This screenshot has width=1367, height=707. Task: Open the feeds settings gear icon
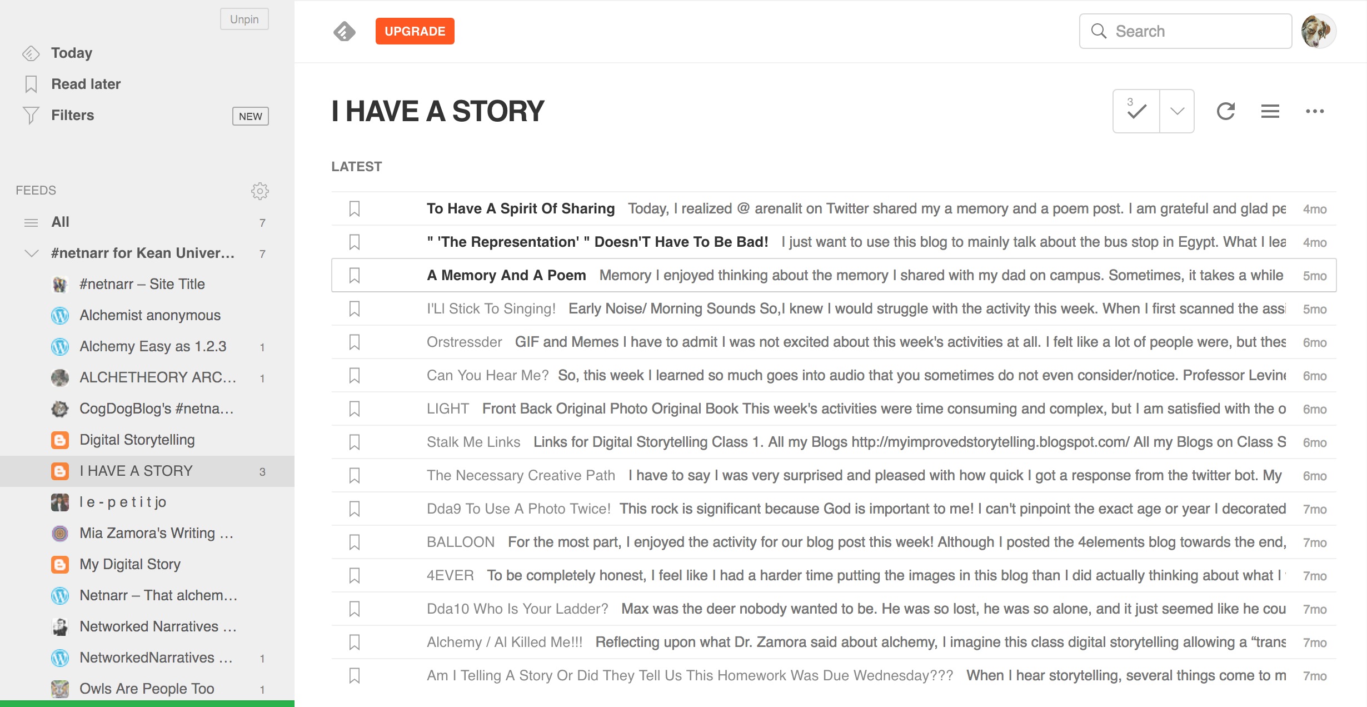(x=260, y=191)
